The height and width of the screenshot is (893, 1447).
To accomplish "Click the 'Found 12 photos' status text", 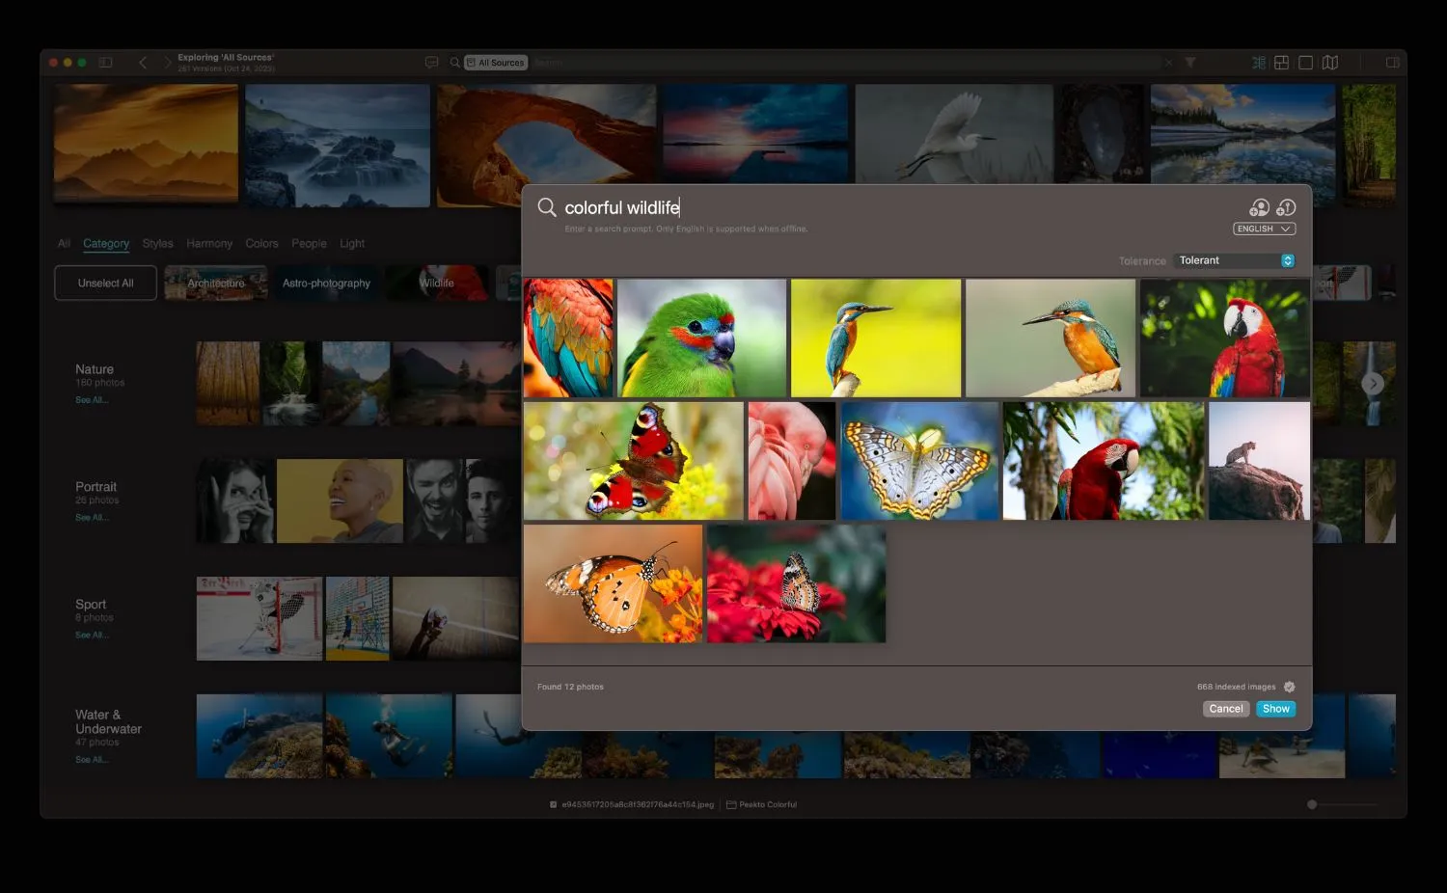I will click(x=570, y=687).
